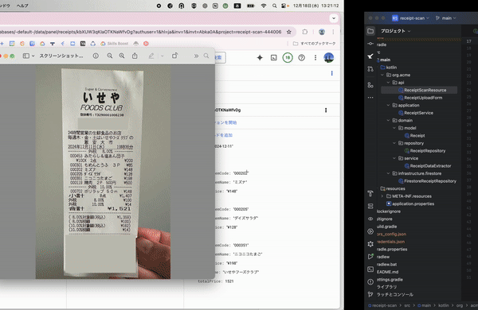Click the ラッチとコンソール entry in project tree
Viewport: 478px width, 310px height.
(395, 294)
